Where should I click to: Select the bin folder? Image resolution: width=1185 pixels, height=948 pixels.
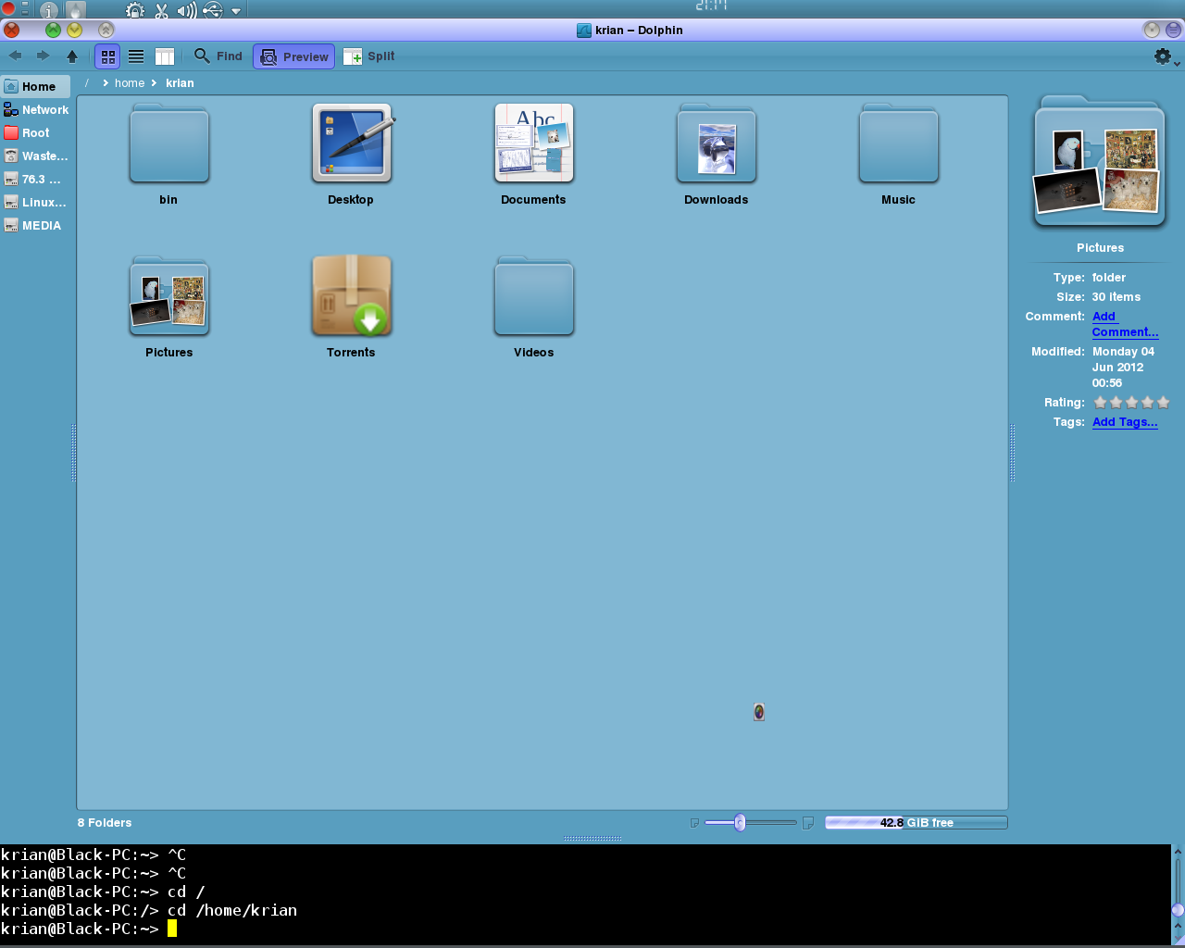168,155
